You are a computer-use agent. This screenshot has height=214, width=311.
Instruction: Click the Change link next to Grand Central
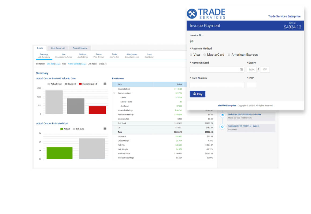click(x=83, y=64)
